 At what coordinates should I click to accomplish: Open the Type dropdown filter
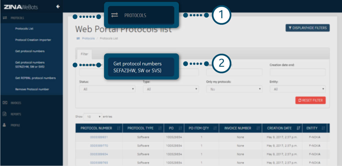[x=170, y=89]
